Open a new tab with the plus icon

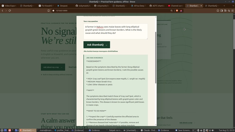point(224,6)
